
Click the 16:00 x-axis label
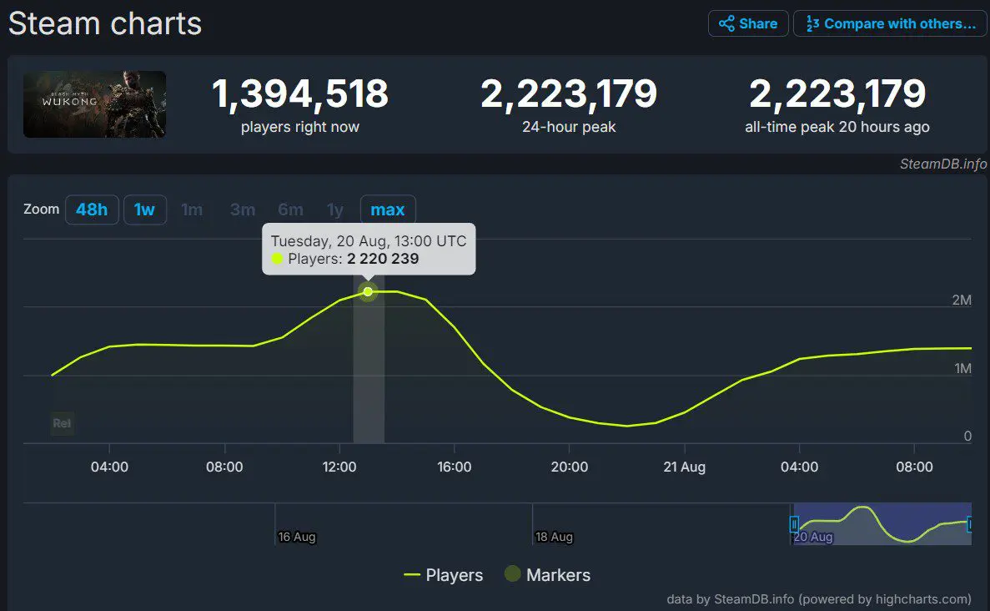coord(455,467)
